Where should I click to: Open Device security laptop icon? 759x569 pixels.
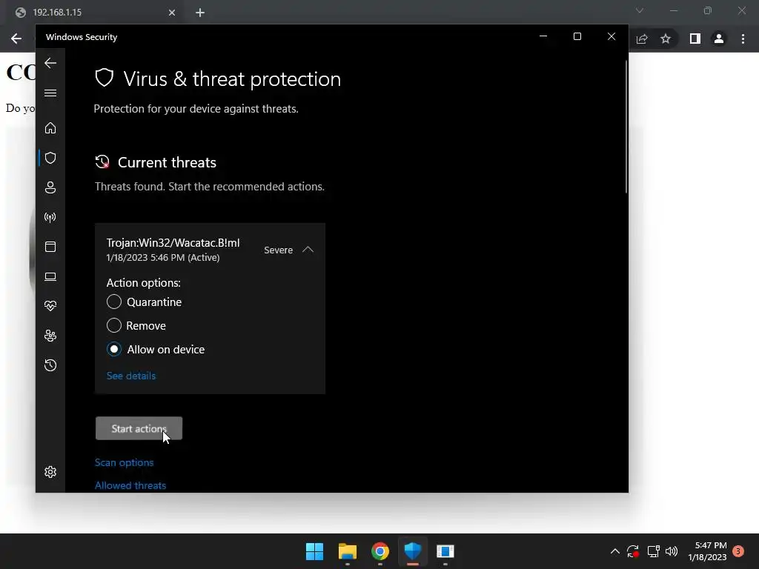point(50,276)
